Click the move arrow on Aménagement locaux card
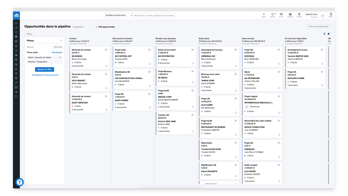This screenshot has width=348, height=196. tap(322, 50)
